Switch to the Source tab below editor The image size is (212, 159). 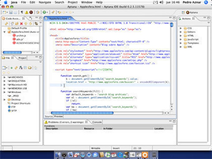click(49, 116)
